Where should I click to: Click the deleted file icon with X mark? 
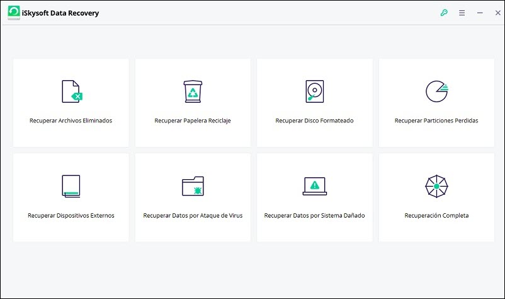pos(71,91)
